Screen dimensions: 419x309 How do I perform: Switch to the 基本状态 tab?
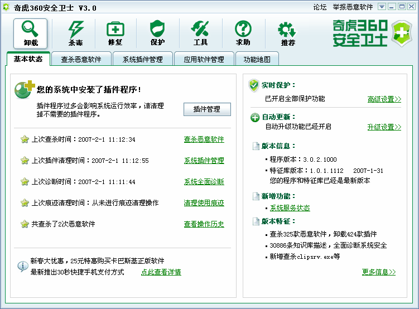coord(28,59)
